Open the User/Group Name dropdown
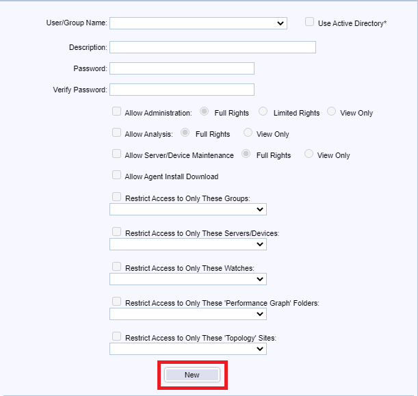 [198, 23]
